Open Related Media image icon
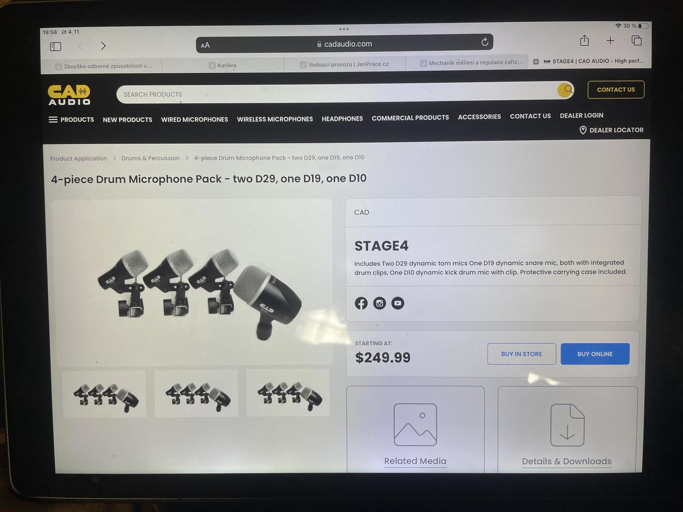 415,425
